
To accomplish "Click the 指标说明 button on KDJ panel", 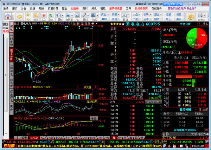I will pos(92,102).
